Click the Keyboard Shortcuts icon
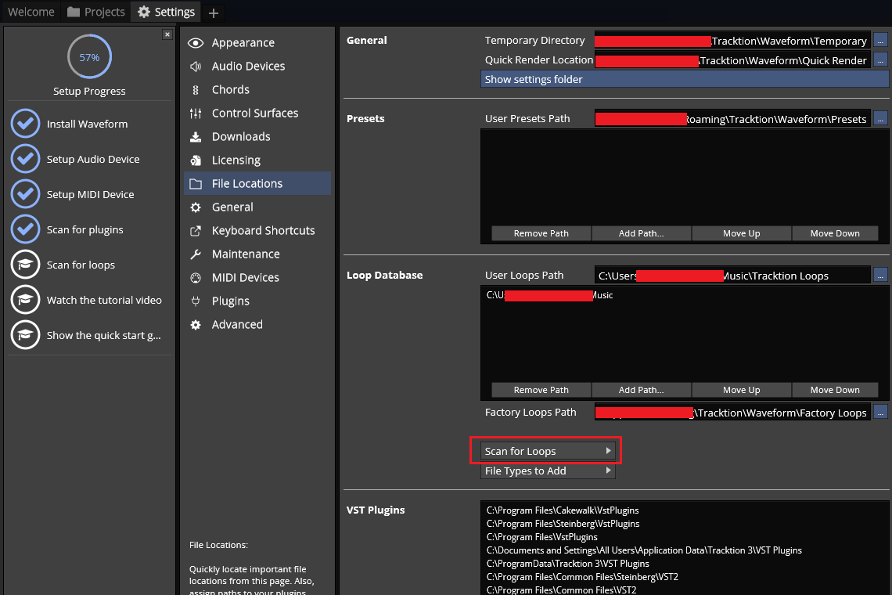The height and width of the screenshot is (595, 892). (196, 231)
